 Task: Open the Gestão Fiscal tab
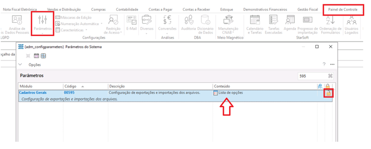(308, 10)
